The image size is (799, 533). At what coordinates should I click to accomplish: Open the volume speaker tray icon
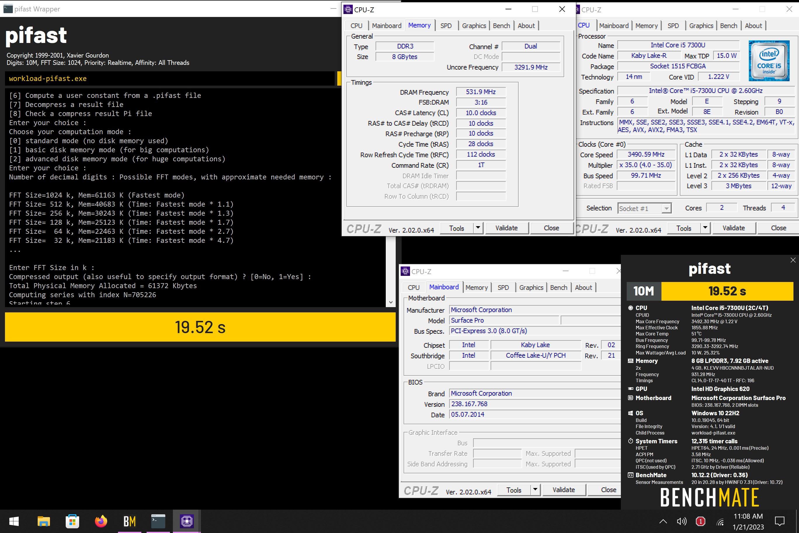click(682, 521)
